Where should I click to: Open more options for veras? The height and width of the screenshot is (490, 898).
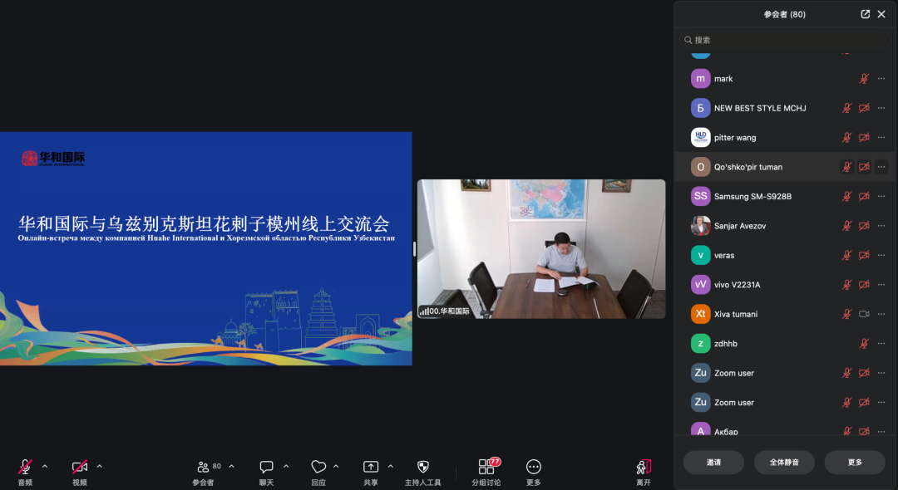tap(881, 255)
